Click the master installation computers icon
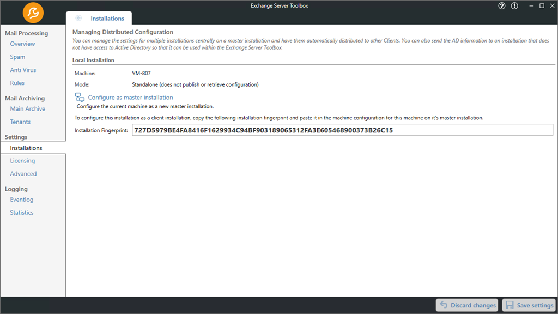Viewport: 558px width, 314px height. coord(80,97)
